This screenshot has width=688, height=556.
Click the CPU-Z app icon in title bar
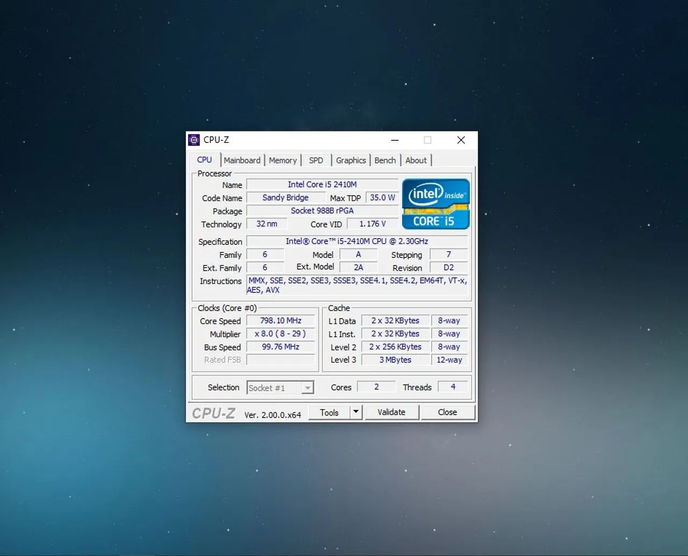click(x=194, y=140)
